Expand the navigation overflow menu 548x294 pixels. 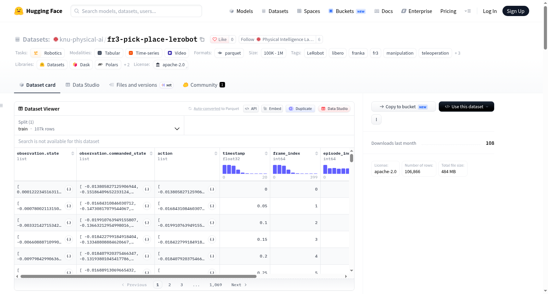tap(468, 11)
